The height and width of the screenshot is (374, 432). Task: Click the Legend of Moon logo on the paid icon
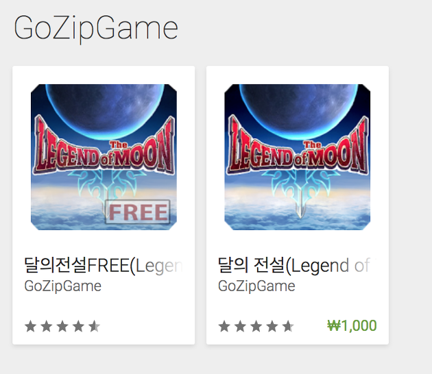click(298, 147)
